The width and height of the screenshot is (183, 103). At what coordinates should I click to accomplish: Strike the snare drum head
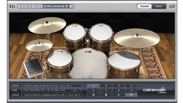pos(60,58)
